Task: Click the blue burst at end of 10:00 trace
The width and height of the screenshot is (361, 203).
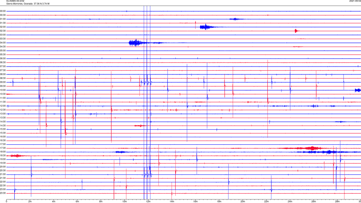Action: pos(358,90)
